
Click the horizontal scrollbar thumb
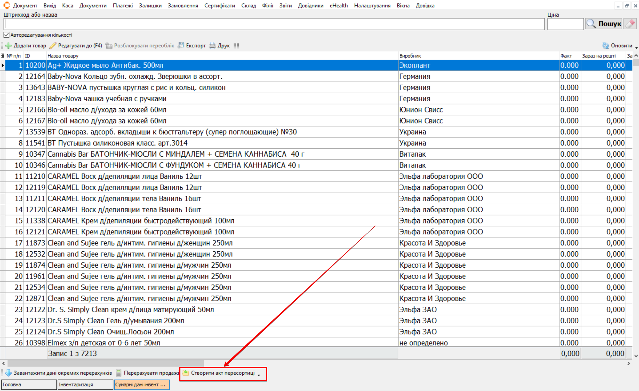(105, 363)
